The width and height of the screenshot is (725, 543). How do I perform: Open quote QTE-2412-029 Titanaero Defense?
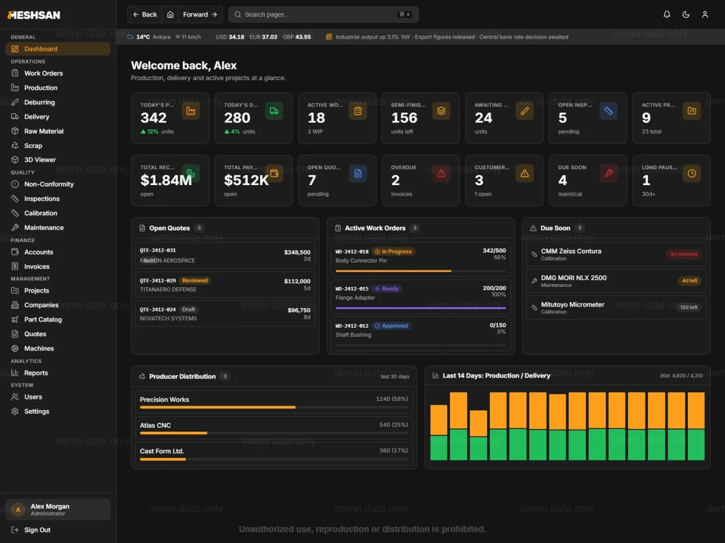[x=225, y=284]
